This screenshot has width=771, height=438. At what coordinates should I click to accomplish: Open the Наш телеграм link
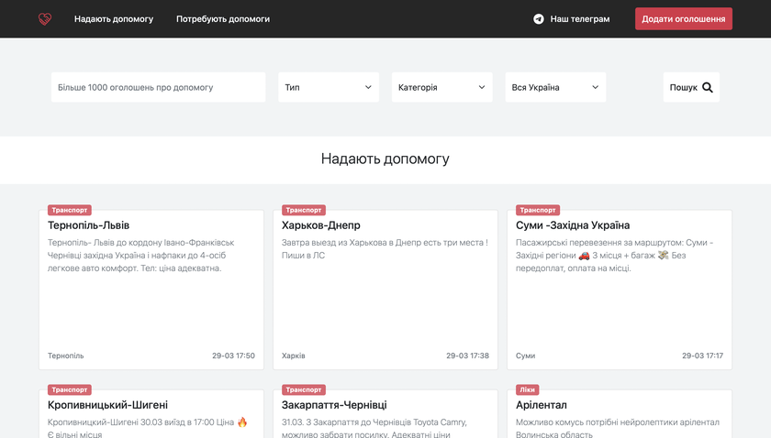coord(579,19)
